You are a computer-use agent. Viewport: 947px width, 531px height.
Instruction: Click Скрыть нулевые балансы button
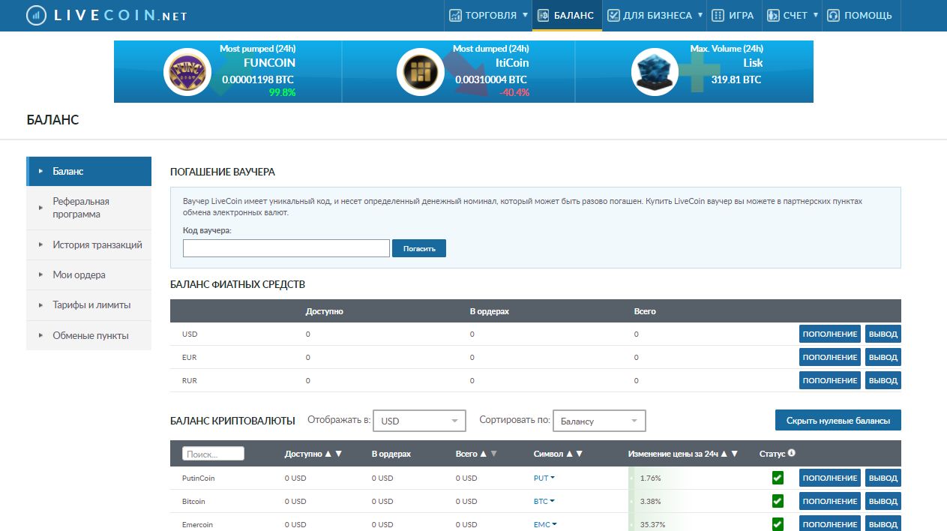pos(838,421)
